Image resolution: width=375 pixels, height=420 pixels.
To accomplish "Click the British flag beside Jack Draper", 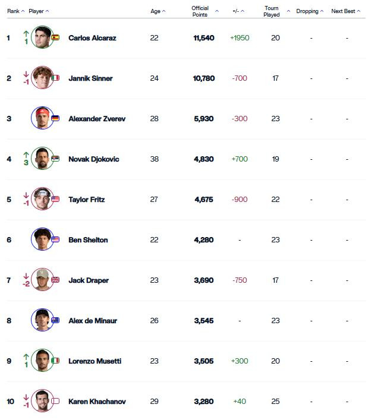I will click(x=55, y=280).
